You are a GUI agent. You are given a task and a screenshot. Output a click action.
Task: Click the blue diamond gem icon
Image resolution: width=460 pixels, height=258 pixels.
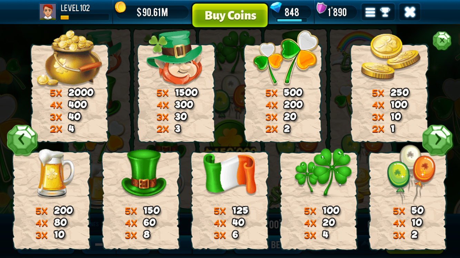[x=276, y=7]
